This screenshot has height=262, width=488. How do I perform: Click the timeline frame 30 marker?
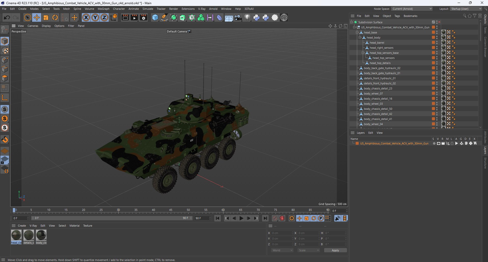pyautogui.click(x=118, y=210)
